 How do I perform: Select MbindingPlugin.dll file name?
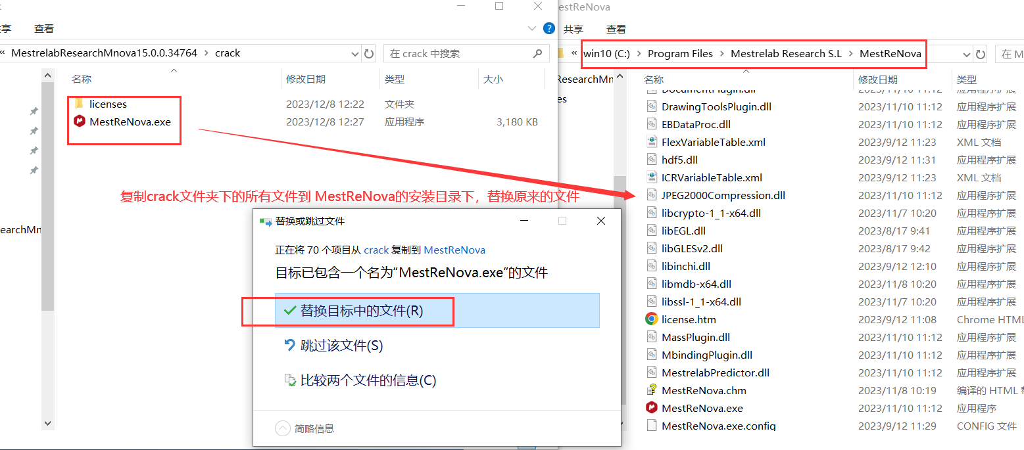[707, 355]
